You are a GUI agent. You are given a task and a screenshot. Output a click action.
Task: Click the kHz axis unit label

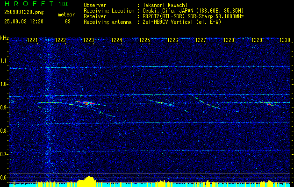[x=4, y=38]
